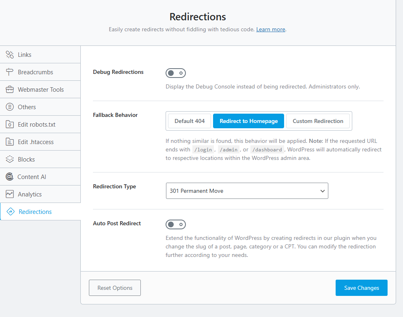
Task: Click the Breadcrumbs signpost icon
Action: [x=10, y=72]
